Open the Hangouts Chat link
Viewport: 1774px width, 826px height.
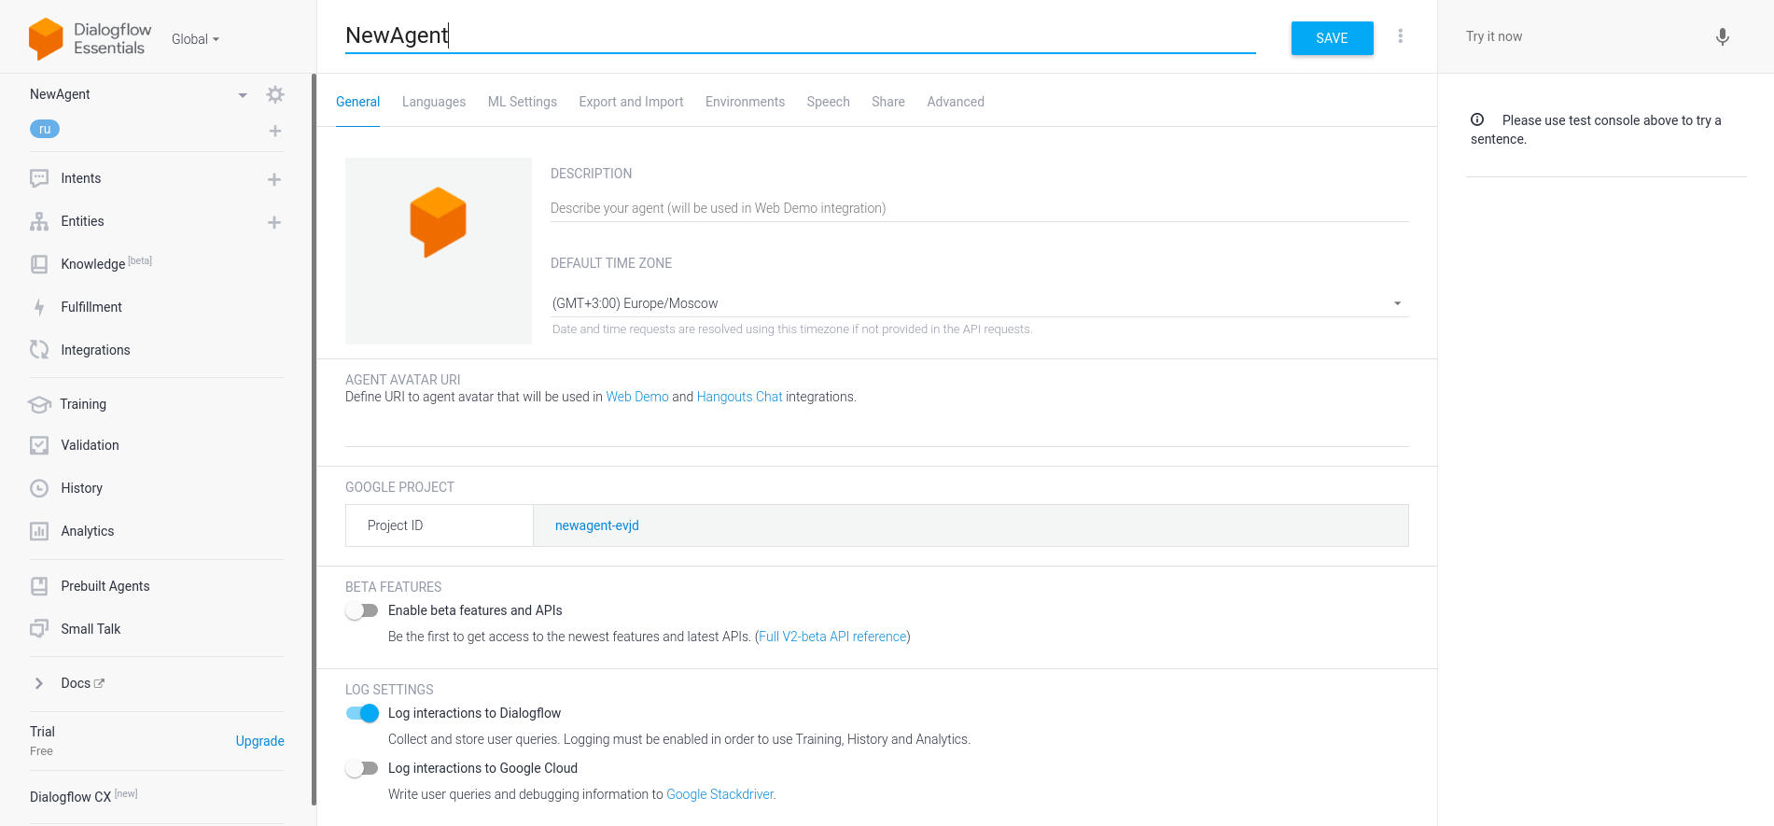739,397
